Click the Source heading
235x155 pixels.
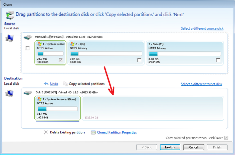pos(10,24)
